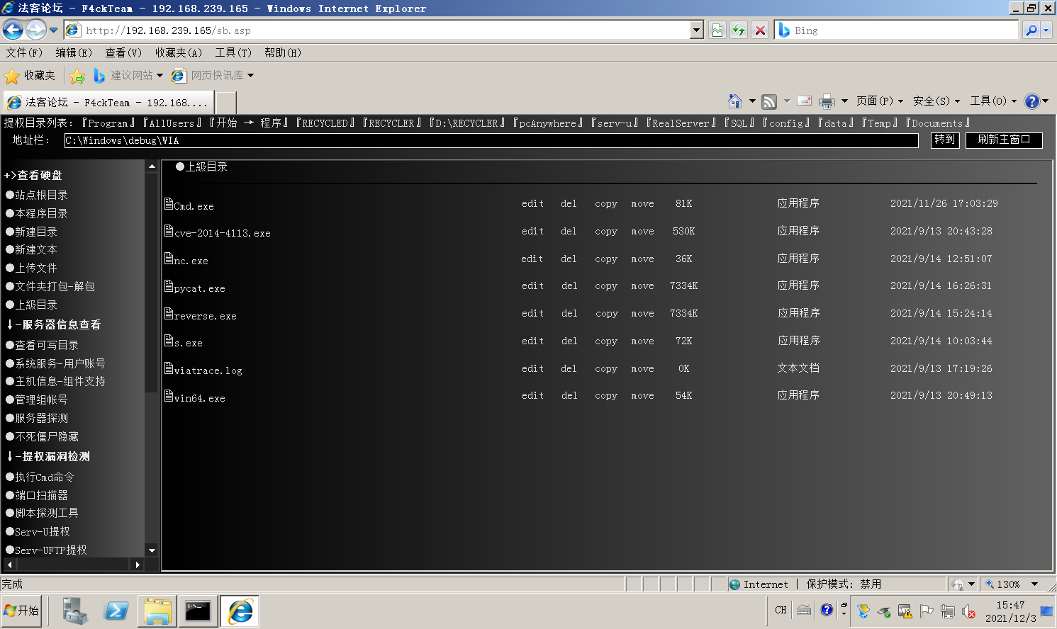Open PowerShell from taskbar
Screen dimensions: 1057x629
pos(116,611)
